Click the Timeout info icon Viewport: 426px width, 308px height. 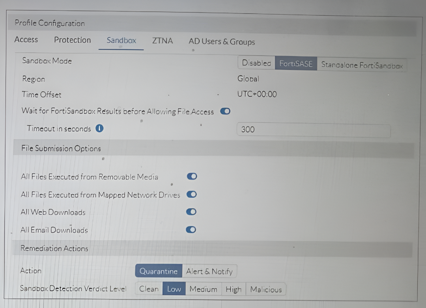click(99, 128)
